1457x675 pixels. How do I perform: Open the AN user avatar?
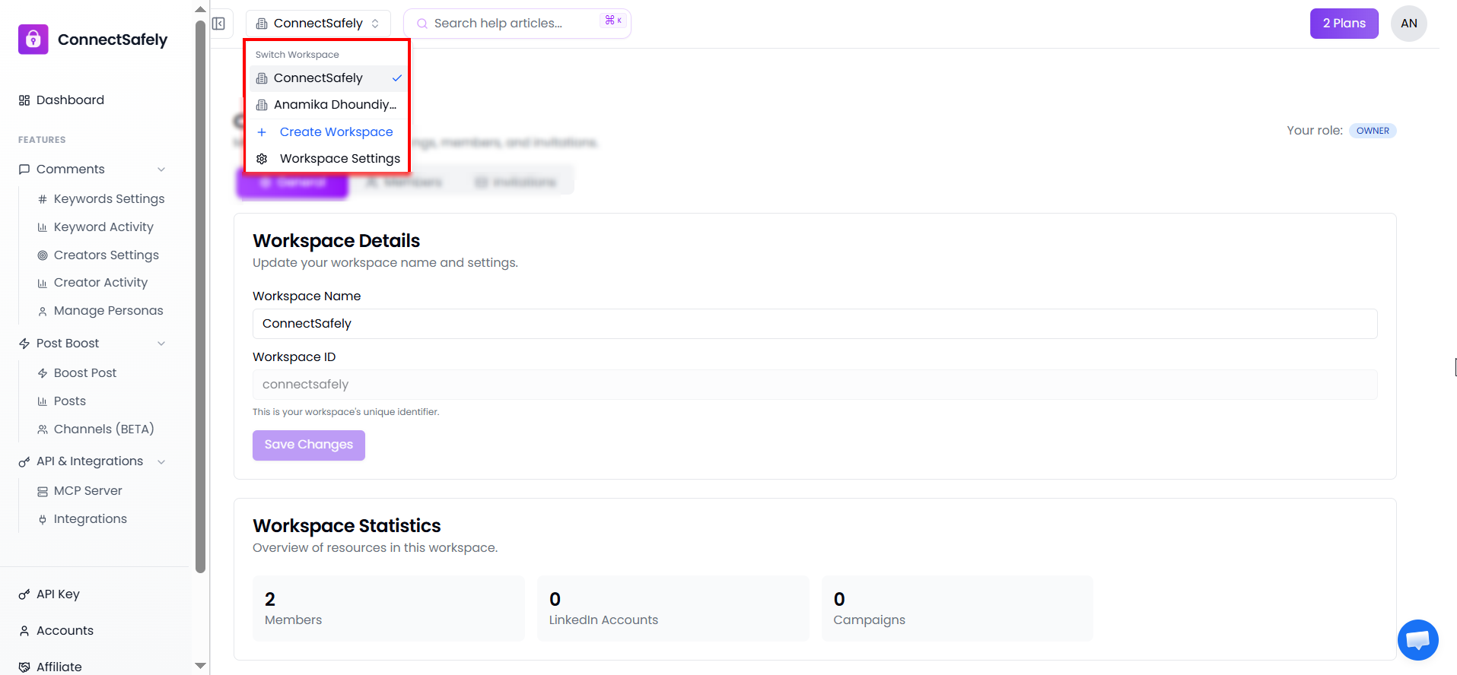1408,24
